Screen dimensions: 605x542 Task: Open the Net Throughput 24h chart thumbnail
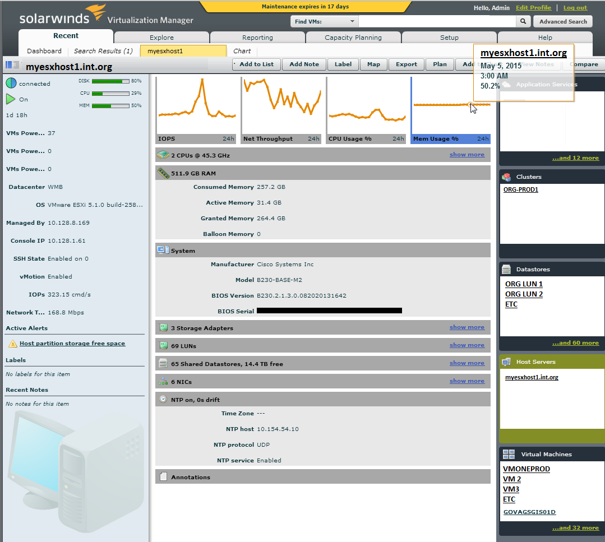pyautogui.click(x=281, y=110)
